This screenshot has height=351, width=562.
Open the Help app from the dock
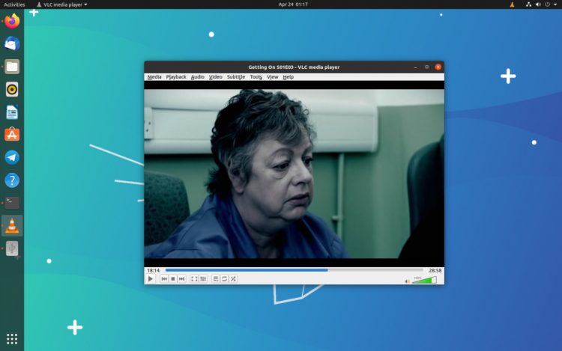12,180
